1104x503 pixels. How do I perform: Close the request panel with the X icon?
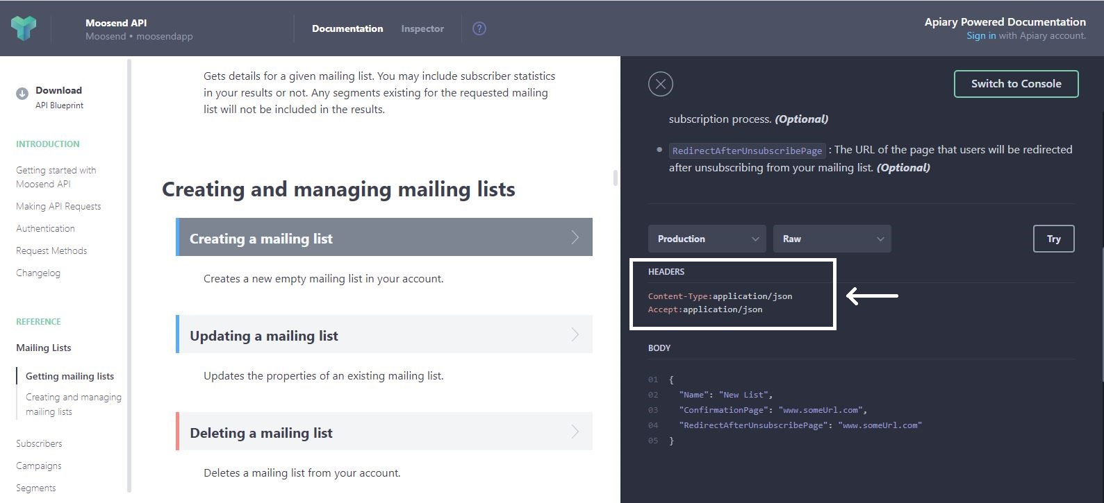click(661, 84)
